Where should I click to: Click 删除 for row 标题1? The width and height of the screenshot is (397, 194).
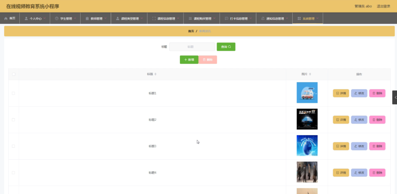(377, 93)
